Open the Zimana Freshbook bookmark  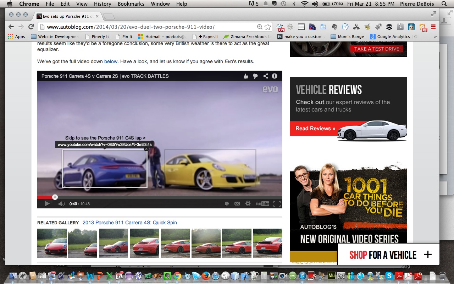[x=248, y=37]
